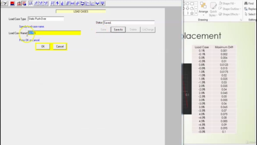The image size is (257, 145).
Task: Click the Save As button
Action: tap(118, 29)
